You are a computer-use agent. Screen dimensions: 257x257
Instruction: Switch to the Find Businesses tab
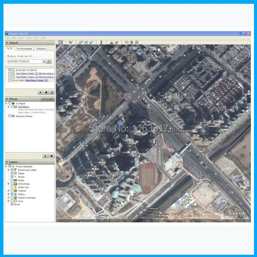point(24,49)
